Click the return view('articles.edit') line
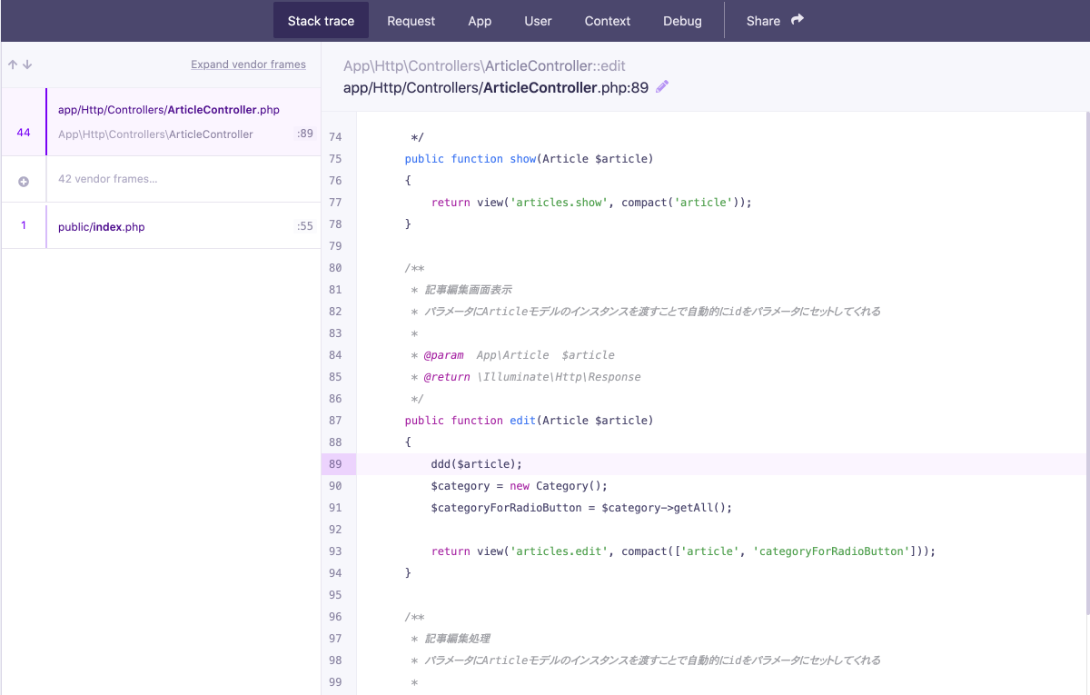This screenshot has width=1090, height=695. 683,551
